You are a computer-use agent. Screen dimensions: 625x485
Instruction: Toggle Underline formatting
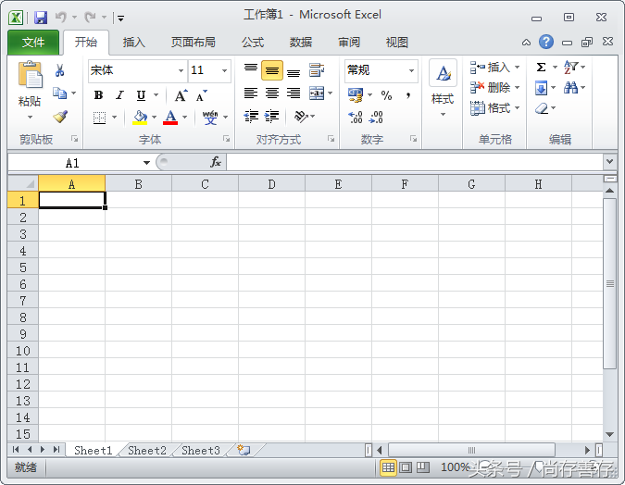141,95
